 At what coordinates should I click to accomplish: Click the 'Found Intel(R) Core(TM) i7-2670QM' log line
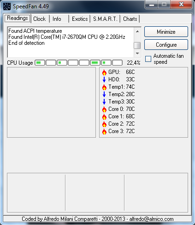[67, 37]
